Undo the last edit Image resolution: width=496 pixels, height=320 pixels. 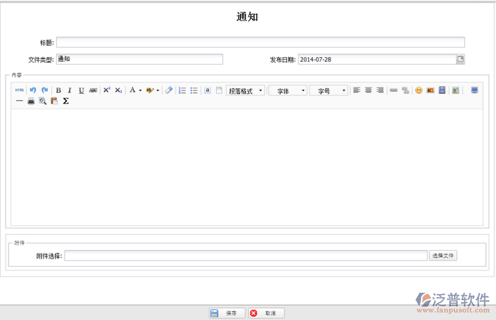(x=33, y=90)
